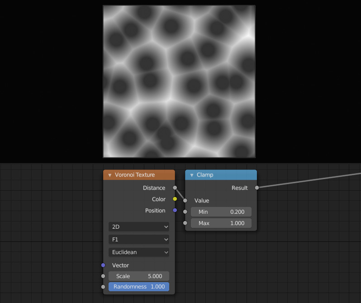Click the Position output socket

[x=175, y=210]
